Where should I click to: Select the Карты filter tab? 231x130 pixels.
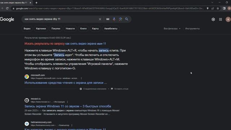click(x=95, y=29)
